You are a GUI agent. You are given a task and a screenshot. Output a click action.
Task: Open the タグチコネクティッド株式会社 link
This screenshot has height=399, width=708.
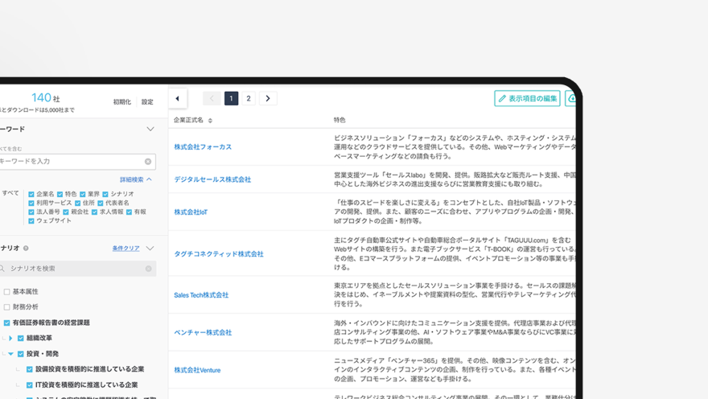click(219, 254)
